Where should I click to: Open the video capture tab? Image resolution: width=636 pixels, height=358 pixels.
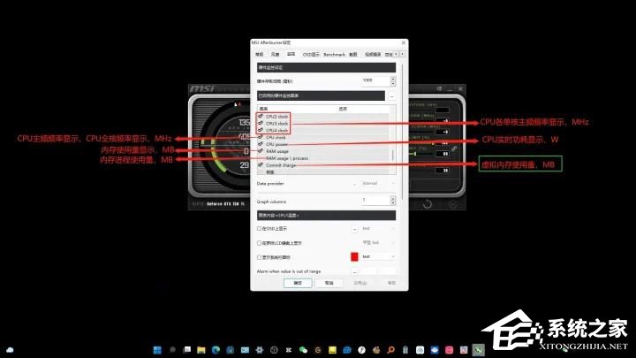tap(373, 55)
